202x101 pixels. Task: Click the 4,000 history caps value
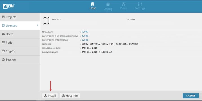(x=85, y=36)
